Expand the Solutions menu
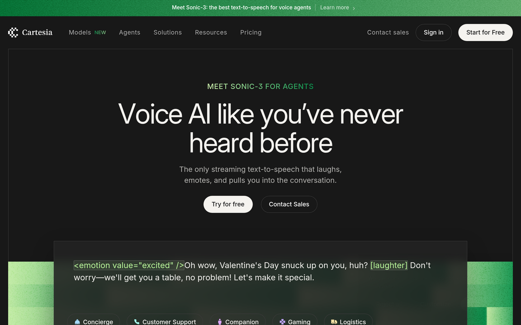The height and width of the screenshot is (325, 521). pos(167,32)
